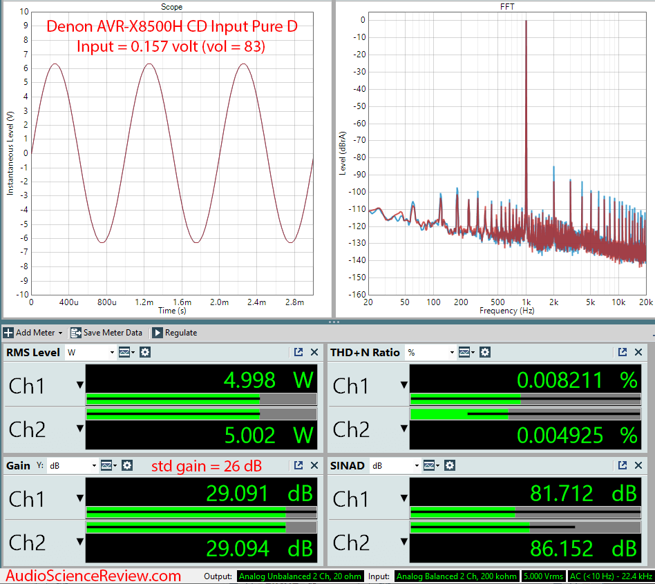Click the Save Meter Data icon
655x584 pixels.
point(75,333)
